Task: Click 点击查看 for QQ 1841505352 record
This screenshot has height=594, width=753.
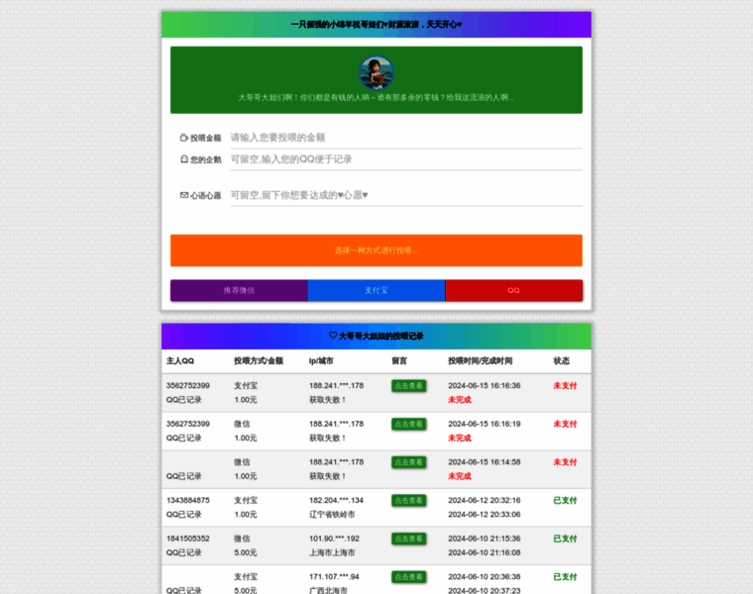Action: point(408,539)
